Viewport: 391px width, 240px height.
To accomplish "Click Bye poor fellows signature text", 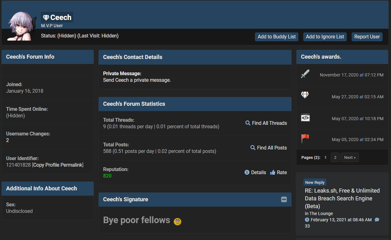I will [137, 220].
